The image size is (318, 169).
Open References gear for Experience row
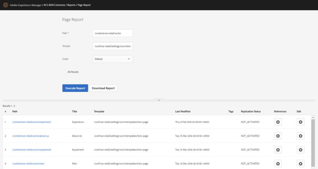point(278,122)
